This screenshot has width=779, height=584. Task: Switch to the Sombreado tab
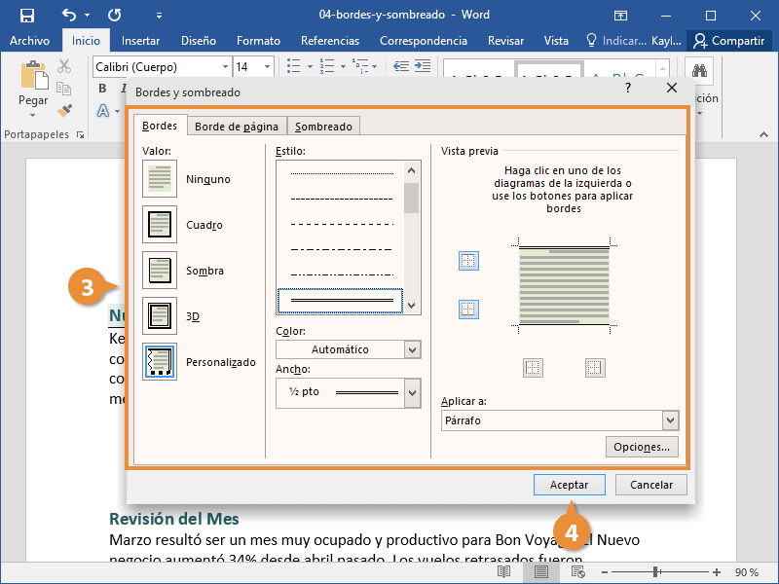tap(325, 127)
